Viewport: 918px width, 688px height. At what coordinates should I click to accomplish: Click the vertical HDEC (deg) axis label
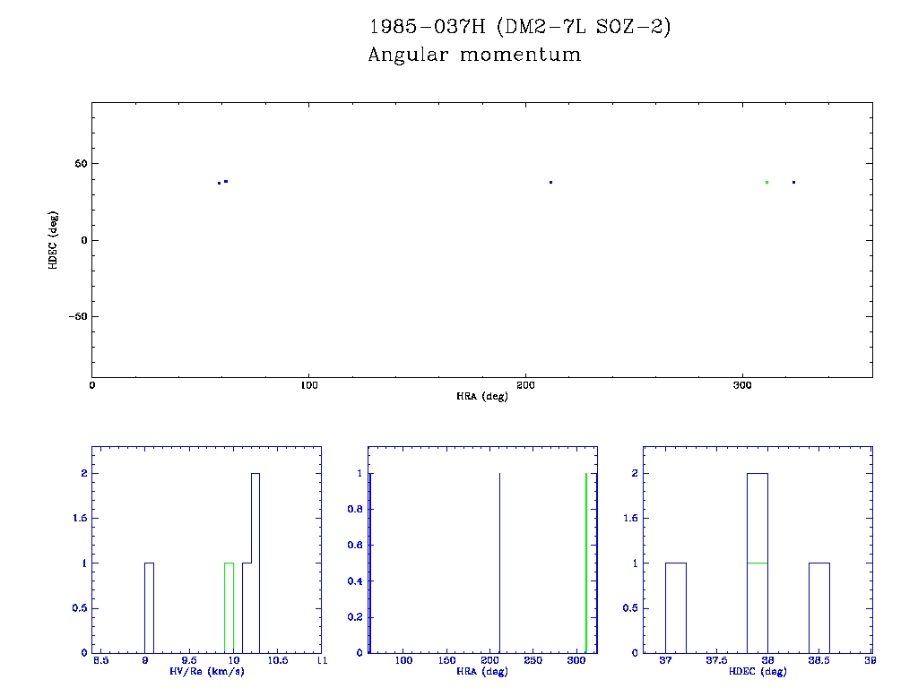(x=55, y=239)
